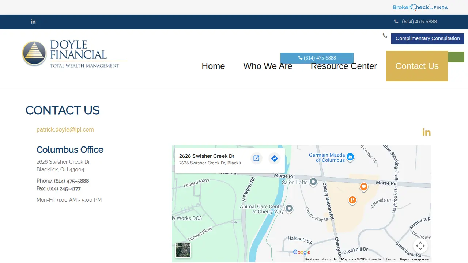The image size is (468, 263).
Task: Click the Animal Care Center map pin
Action: pos(289,209)
